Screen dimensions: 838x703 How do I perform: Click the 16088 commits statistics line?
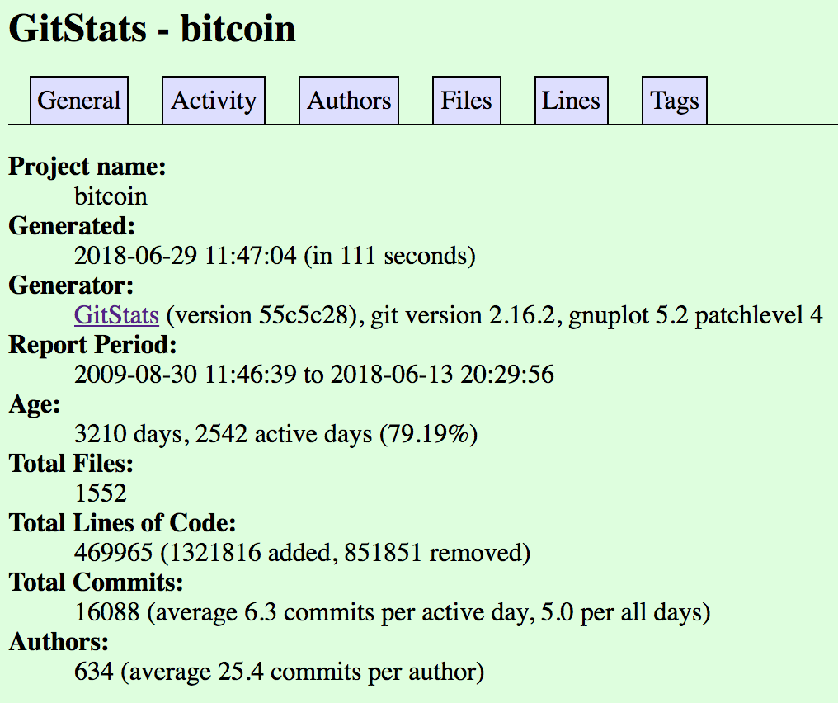(x=392, y=612)
